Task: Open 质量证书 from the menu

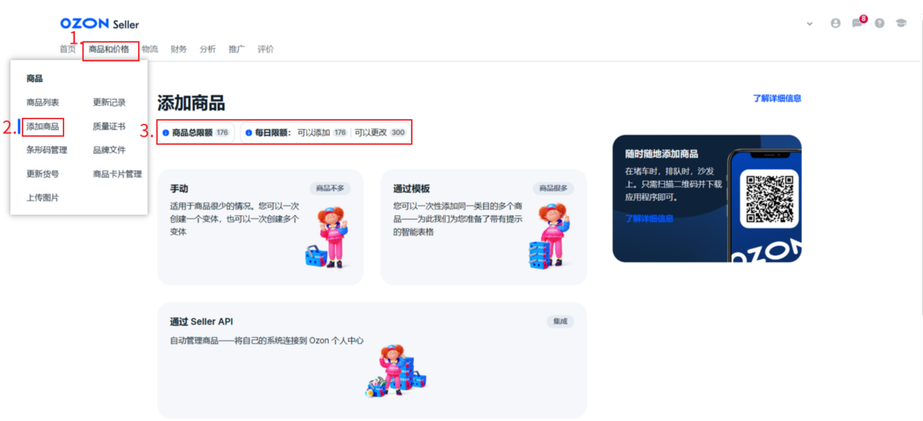Action: 109,126
